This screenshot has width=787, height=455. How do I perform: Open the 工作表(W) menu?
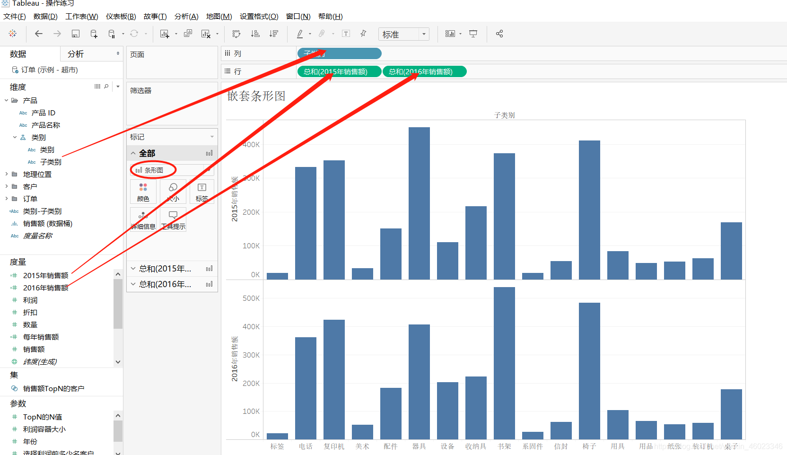(x=81, y=16)
